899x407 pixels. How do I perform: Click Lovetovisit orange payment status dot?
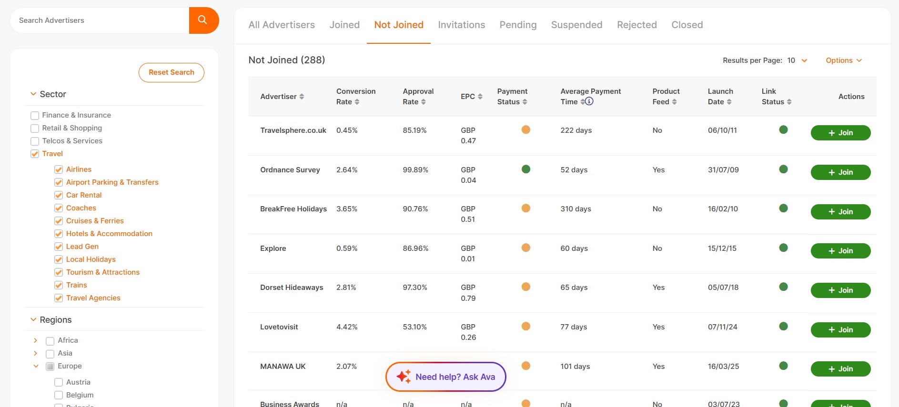pos(526,326)
